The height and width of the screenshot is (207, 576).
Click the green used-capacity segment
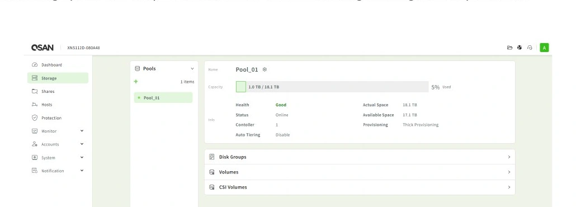point(240,87)
